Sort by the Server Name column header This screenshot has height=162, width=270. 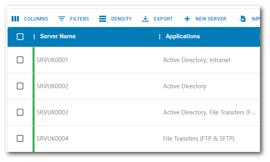click(x=58, y=37)
